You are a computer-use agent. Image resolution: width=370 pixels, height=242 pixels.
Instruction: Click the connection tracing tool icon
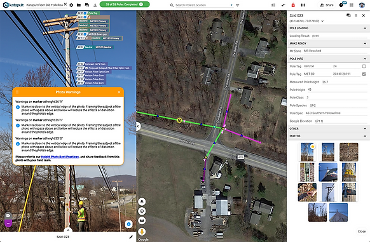coord(283,5)
